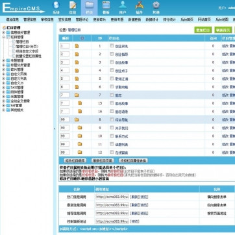Click the folder icon in row ID 10
The image size is (235, 235).
[80, 136]
